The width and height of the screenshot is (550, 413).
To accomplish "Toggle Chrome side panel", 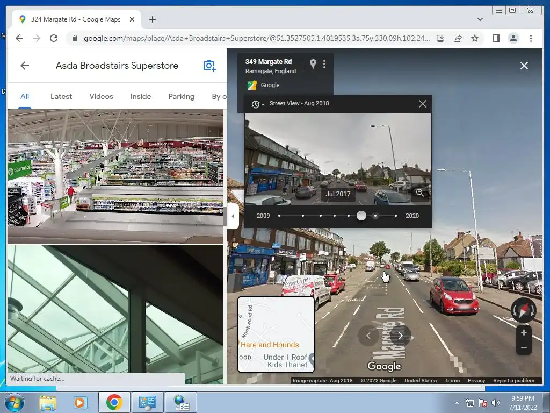I will 496,38.
